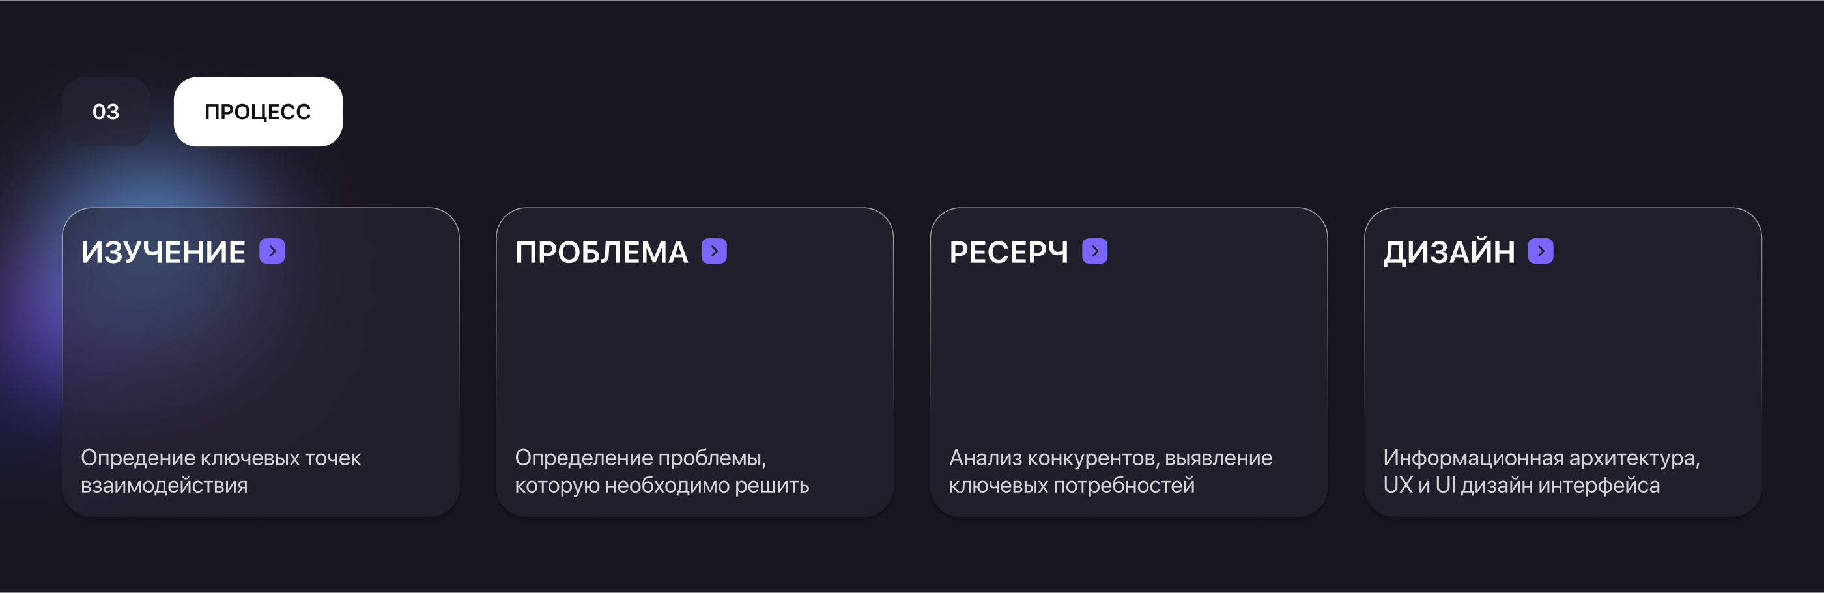Click the purple arrow next to ДИЗАЙН
The image size is (1824, 593).
(x=1540, y=251)
